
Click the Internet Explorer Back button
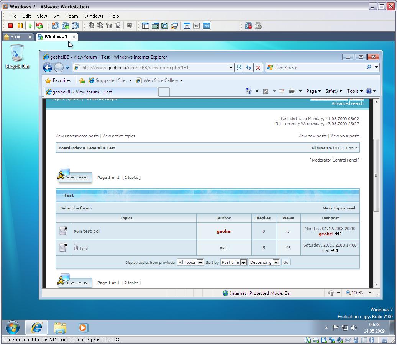(48, 67)
